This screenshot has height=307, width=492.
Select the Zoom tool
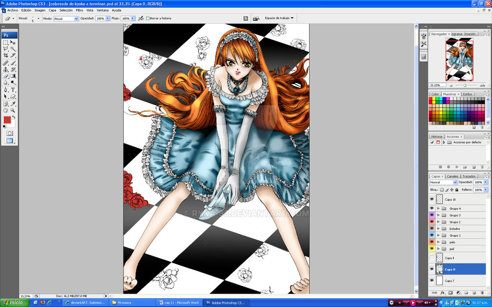13,110
